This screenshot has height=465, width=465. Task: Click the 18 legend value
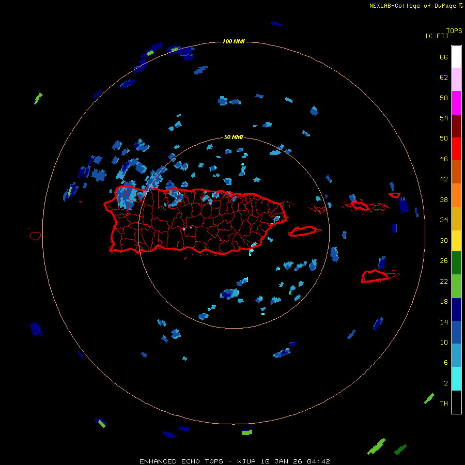pos(444,302)
